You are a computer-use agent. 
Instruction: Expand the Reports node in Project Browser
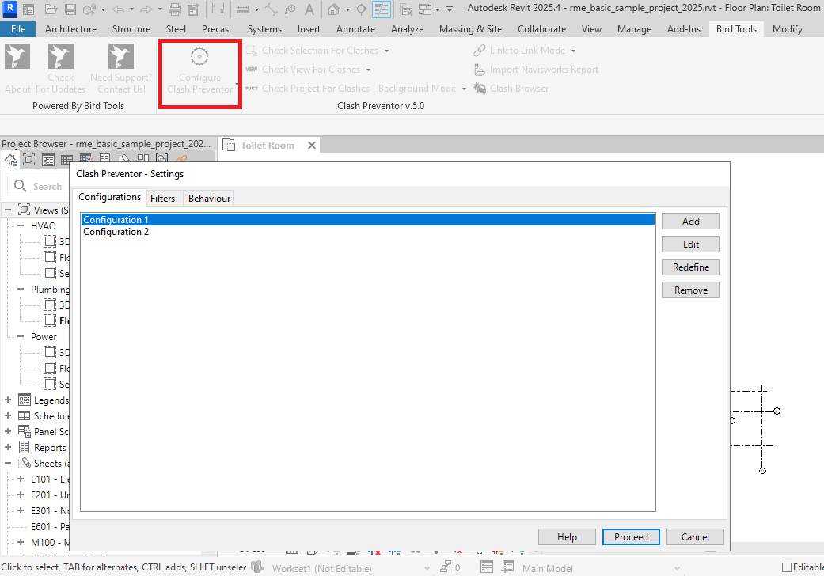click(8, 447)
